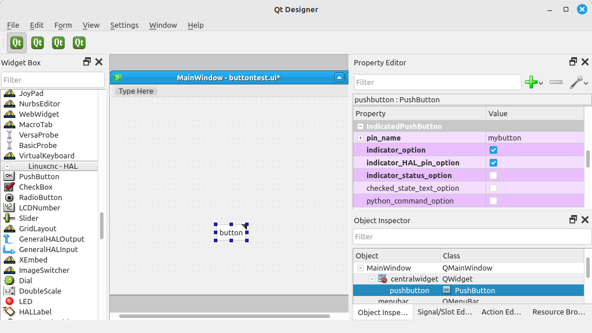Open the Window menu
Viewport: 592px width, 333px height.
(163, 25)
